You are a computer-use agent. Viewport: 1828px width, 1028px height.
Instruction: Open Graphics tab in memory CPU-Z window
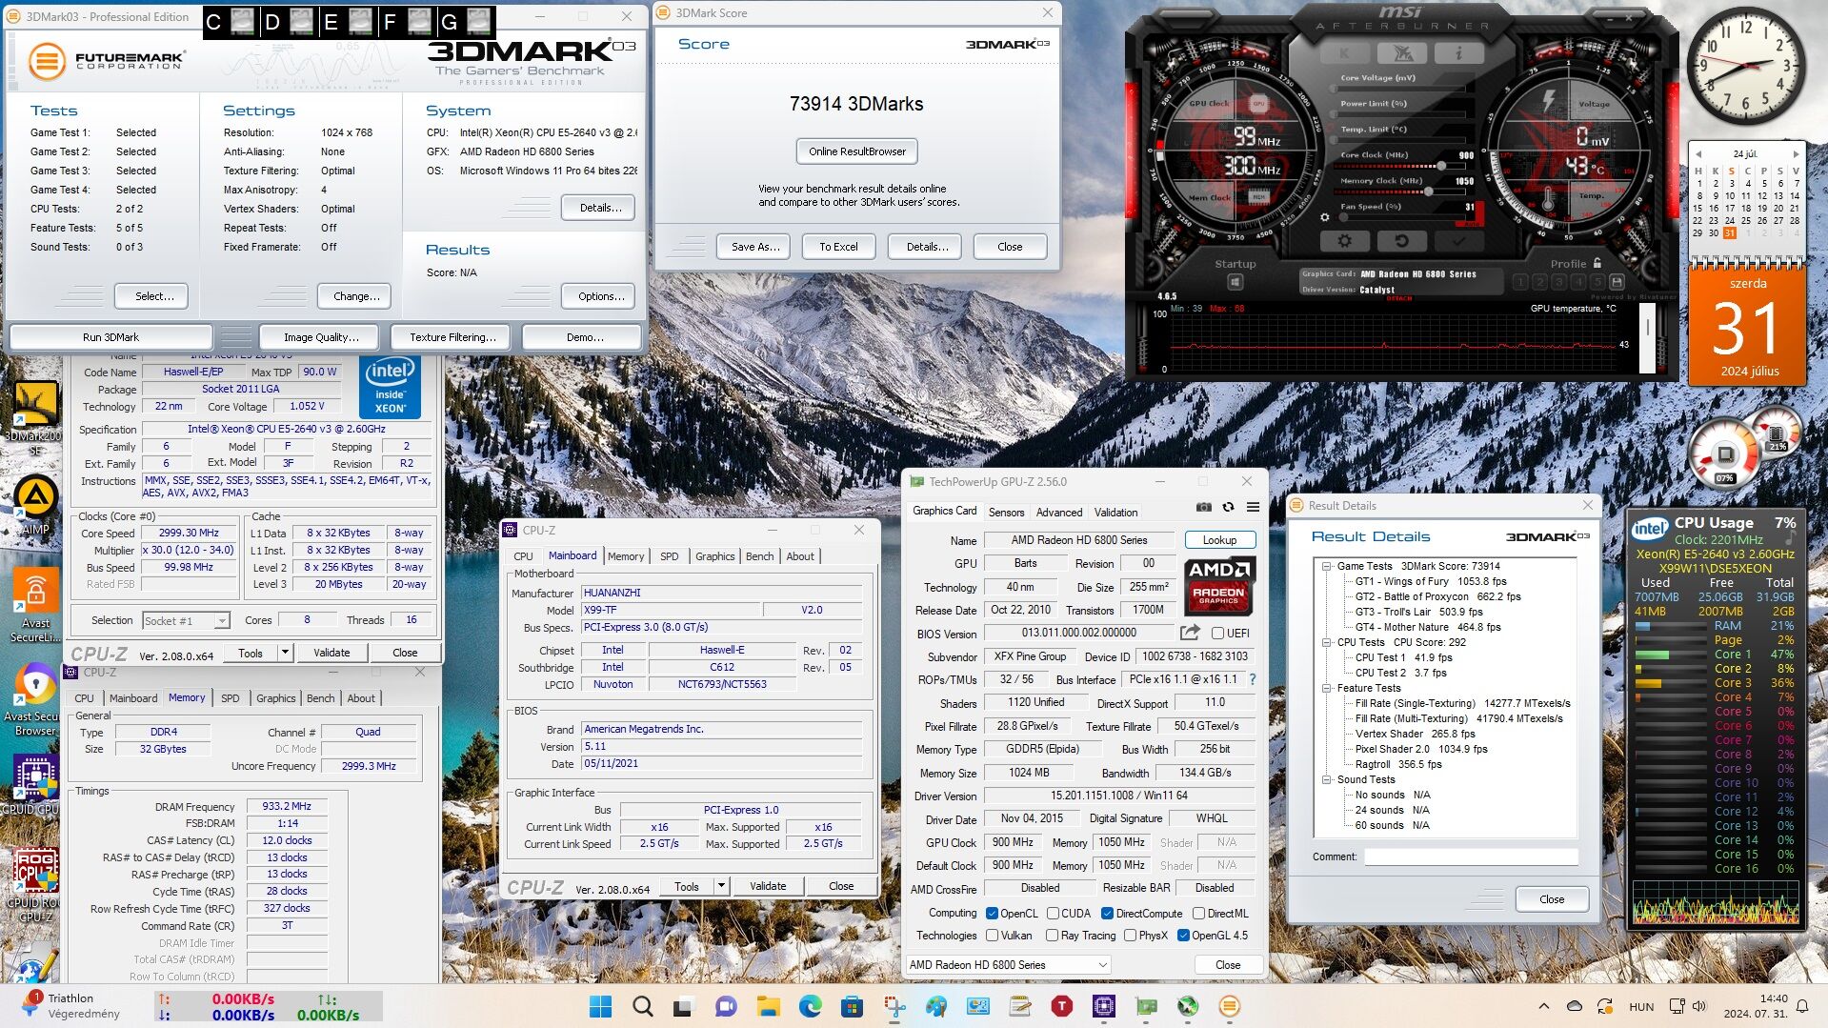275,698
